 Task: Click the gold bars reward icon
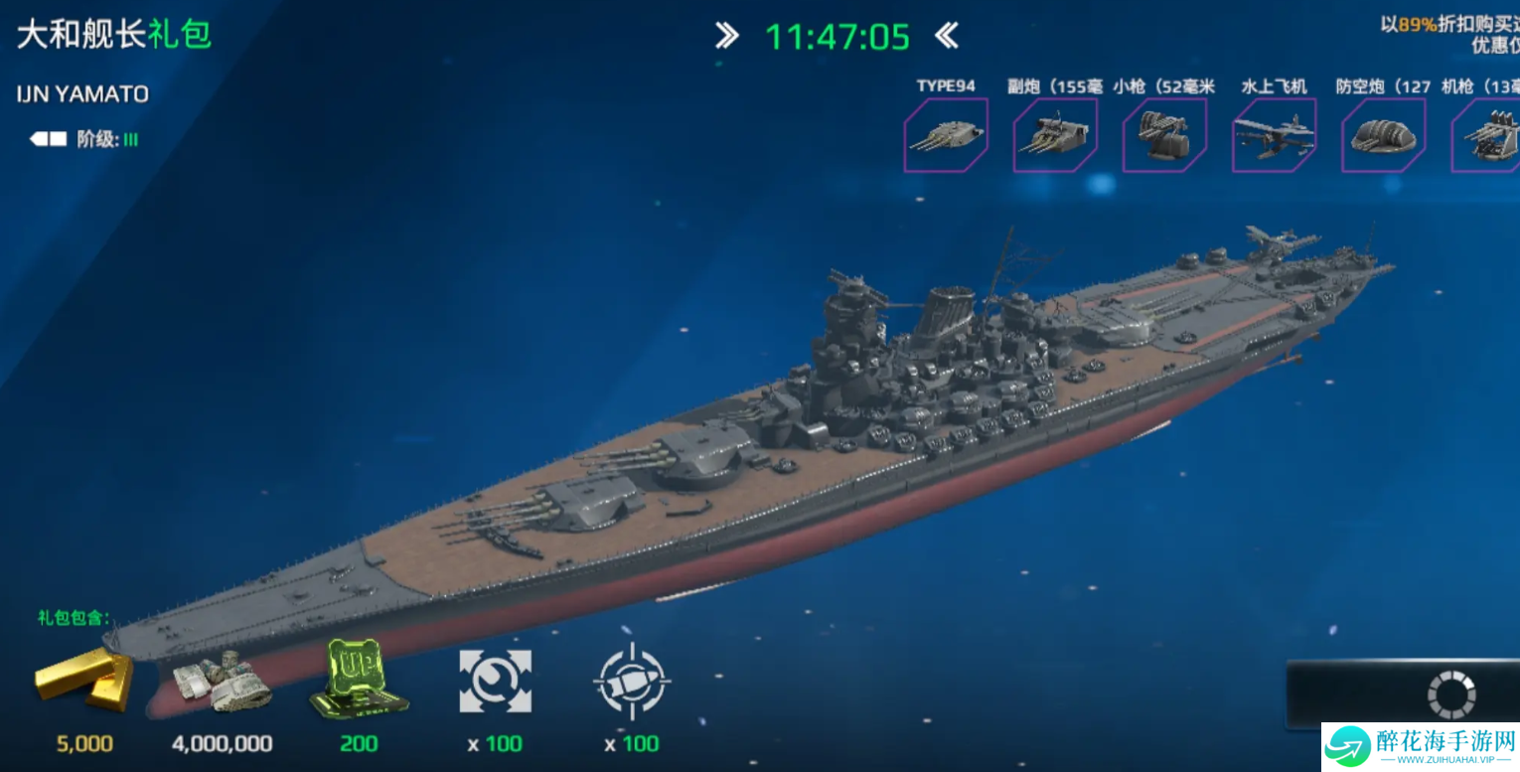click(x=83, y=679)
